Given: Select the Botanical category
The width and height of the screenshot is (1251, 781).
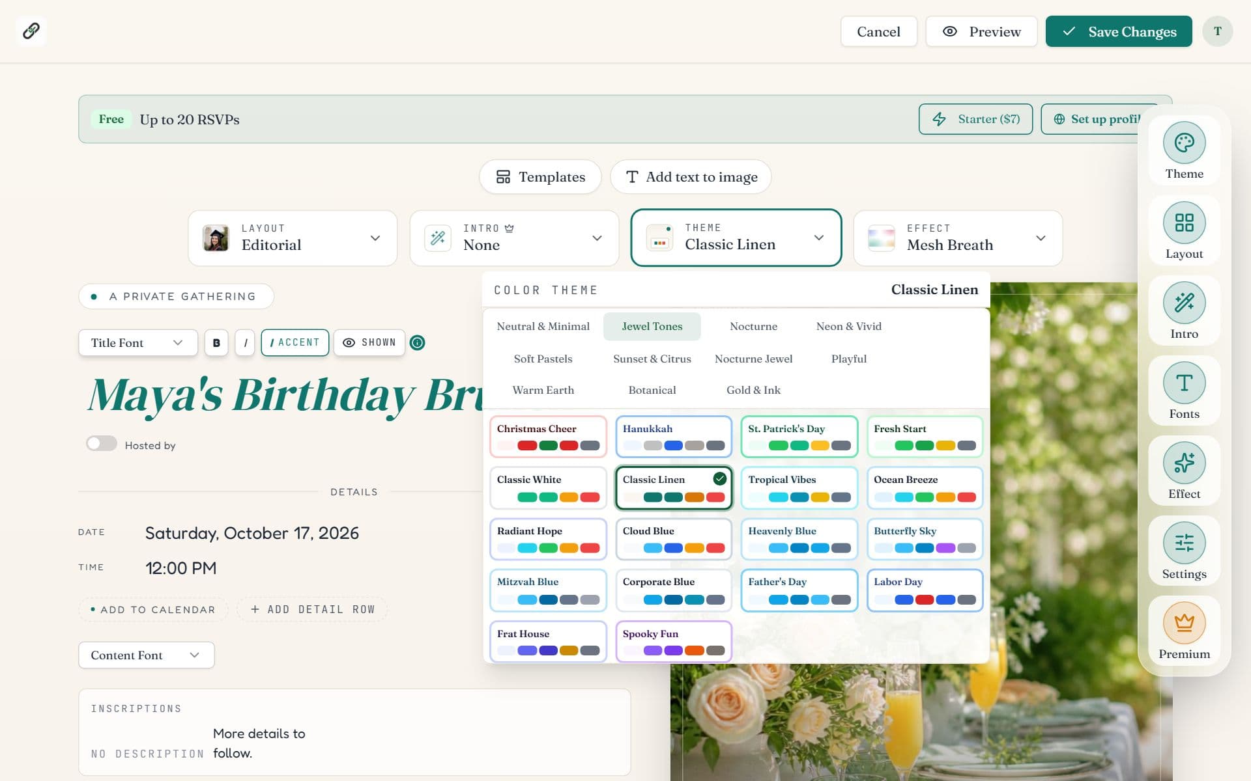Looking at the screenshot, I should [x=652, y=390].
